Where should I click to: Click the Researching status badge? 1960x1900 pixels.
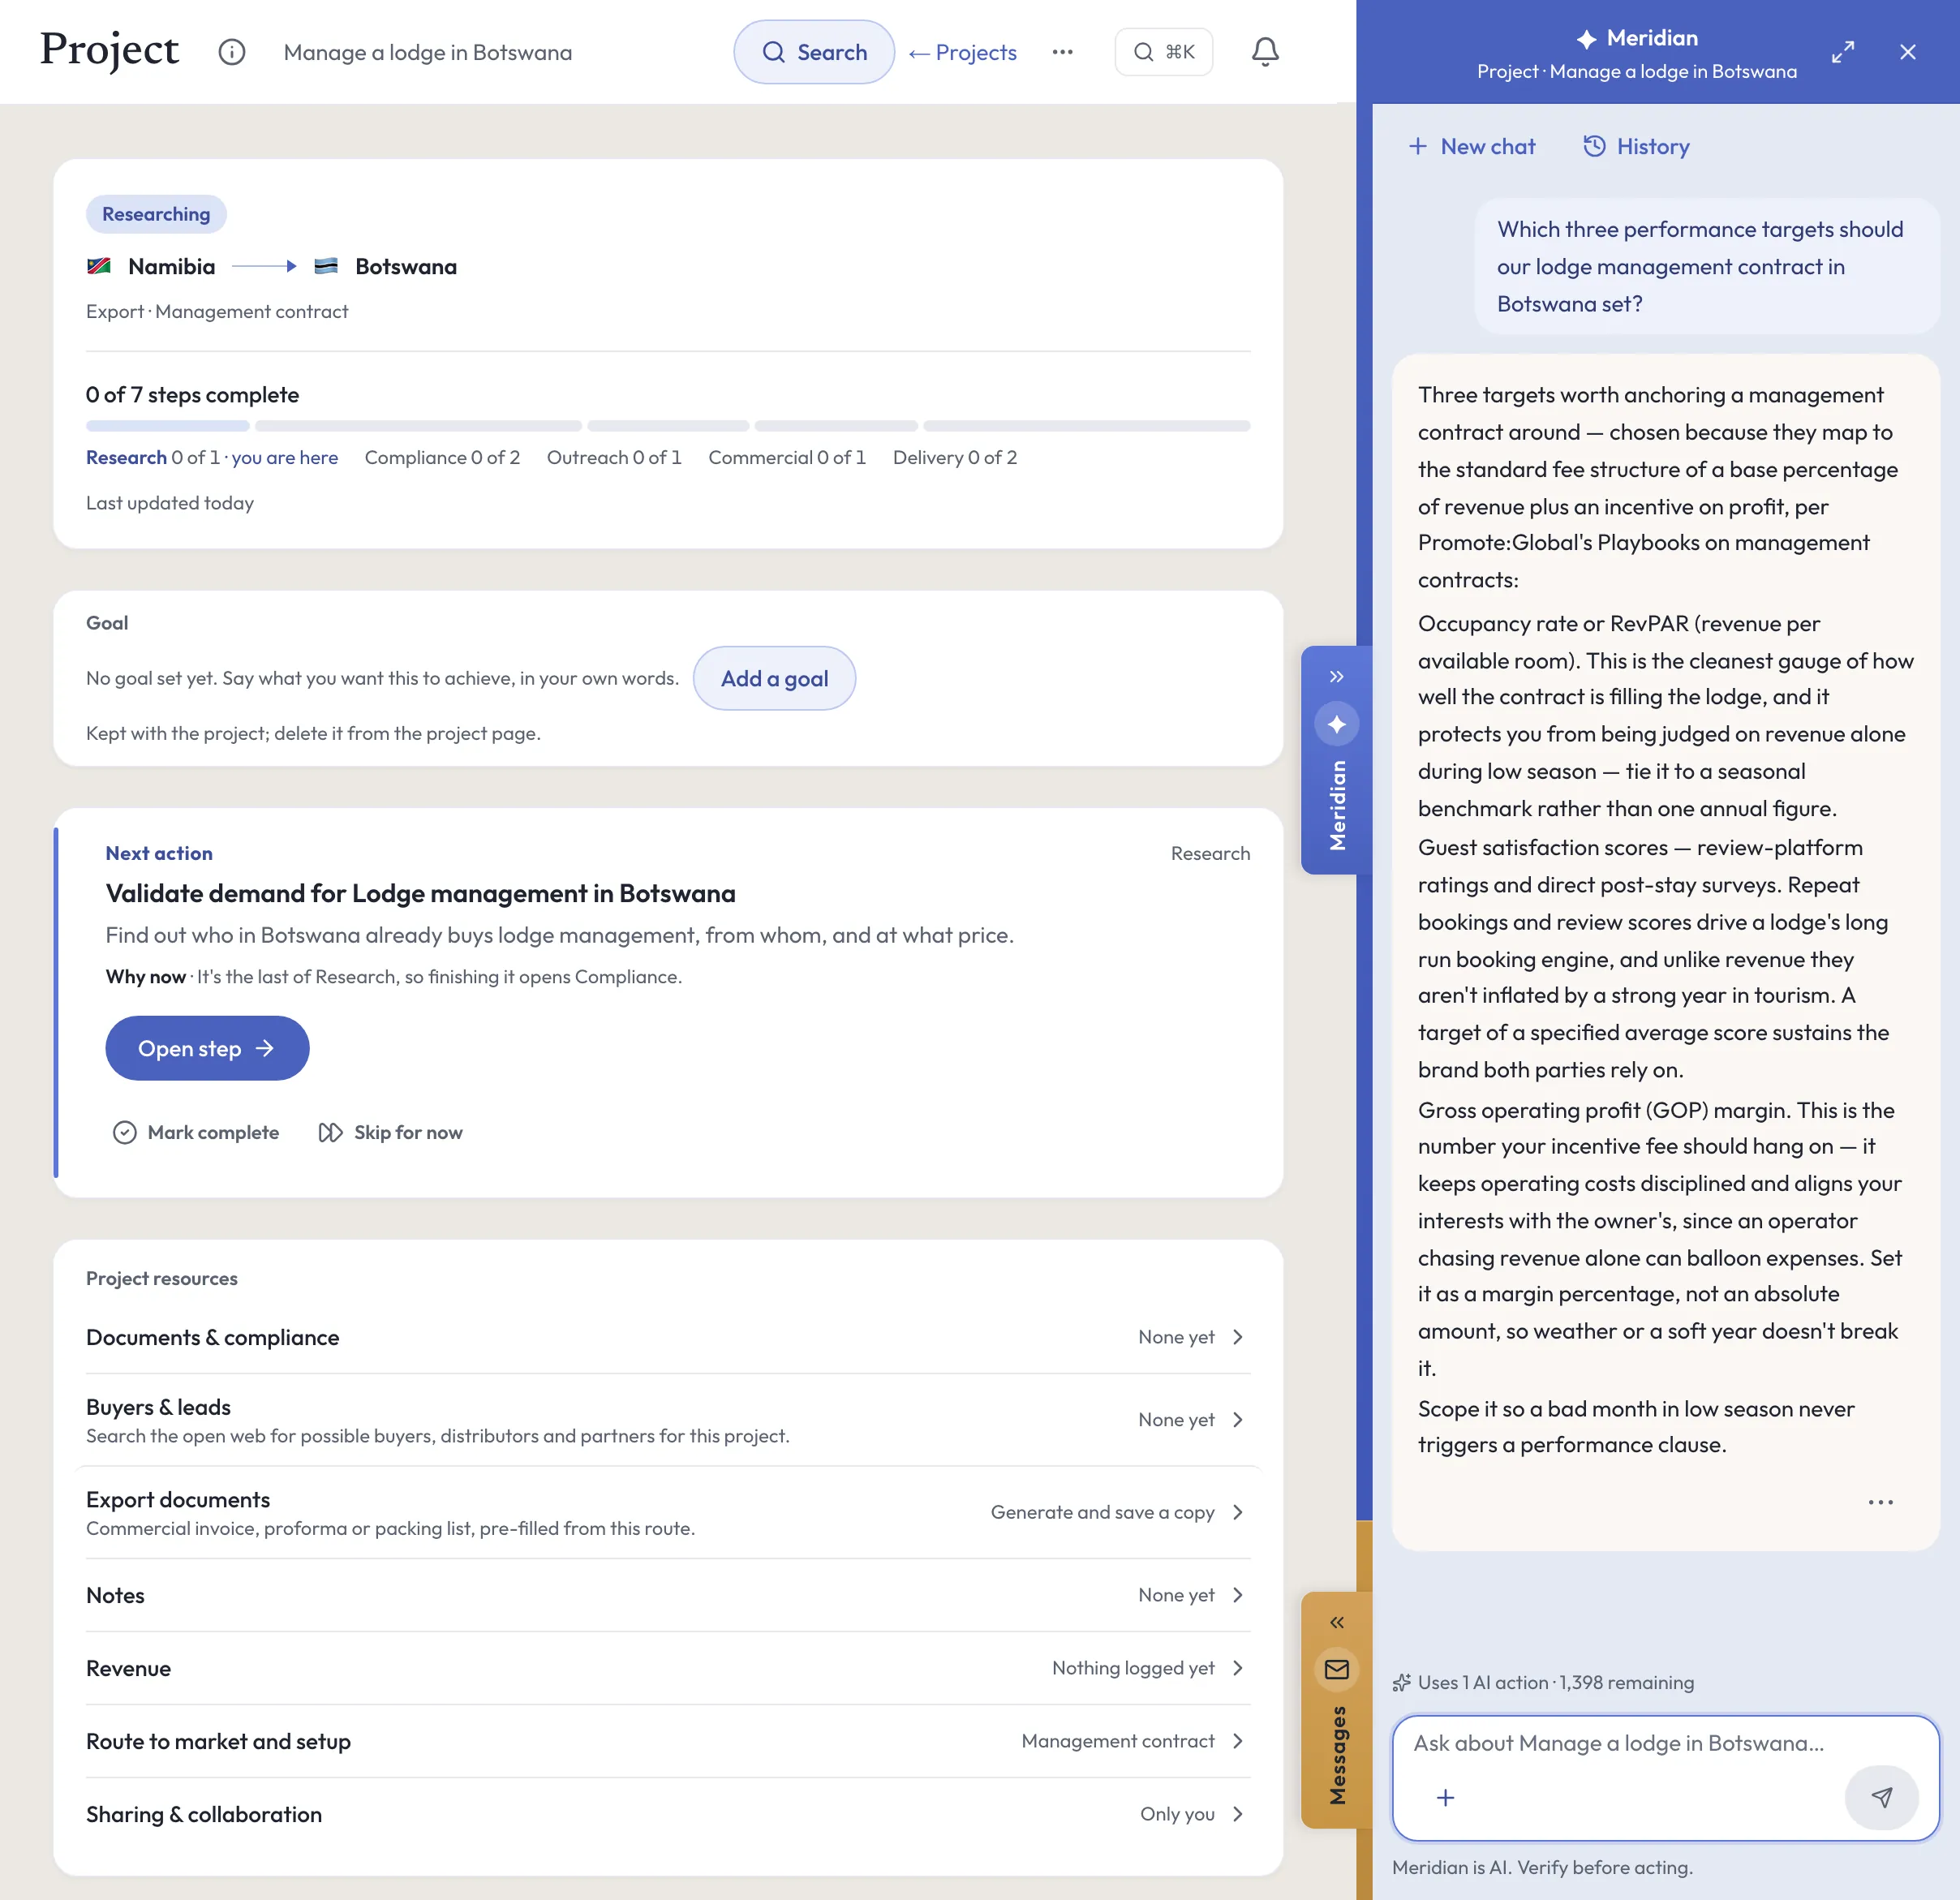pyautogui.click(x=156, y=214)
